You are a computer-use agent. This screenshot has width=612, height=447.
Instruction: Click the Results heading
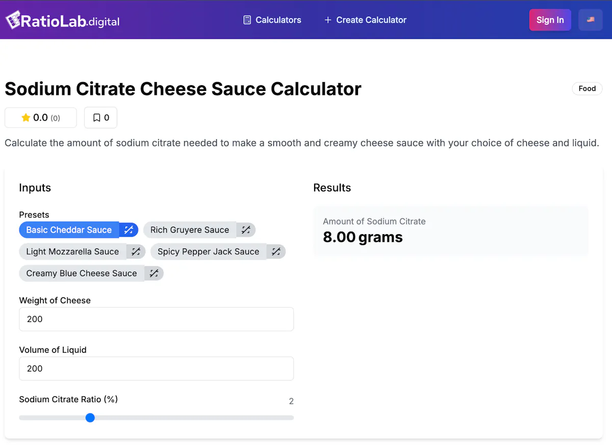point(332,188)
